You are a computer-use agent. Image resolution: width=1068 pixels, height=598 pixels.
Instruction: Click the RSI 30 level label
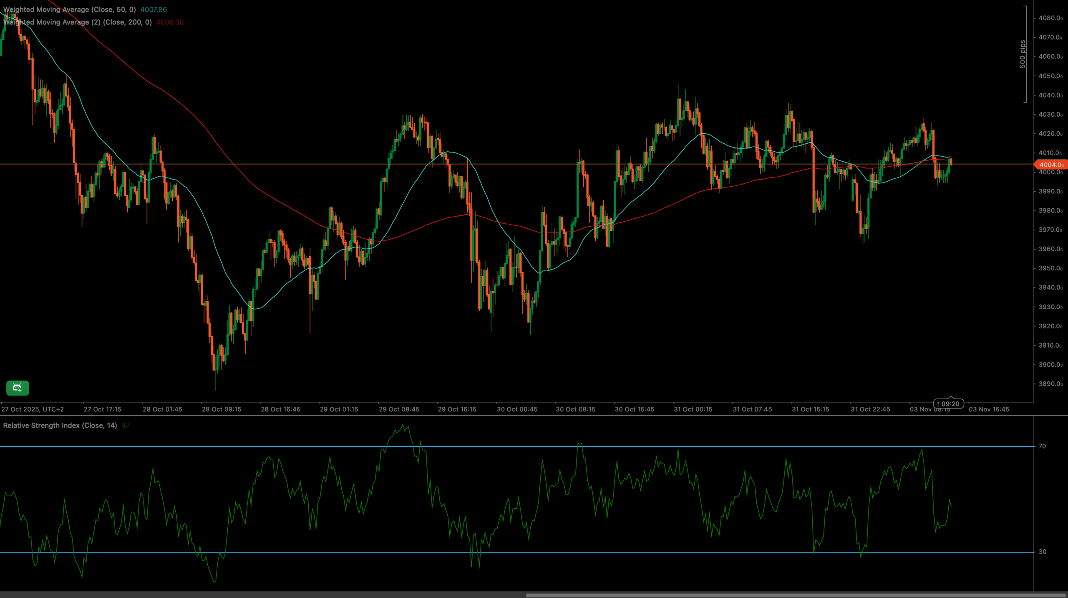click(x=1042, y=552)
